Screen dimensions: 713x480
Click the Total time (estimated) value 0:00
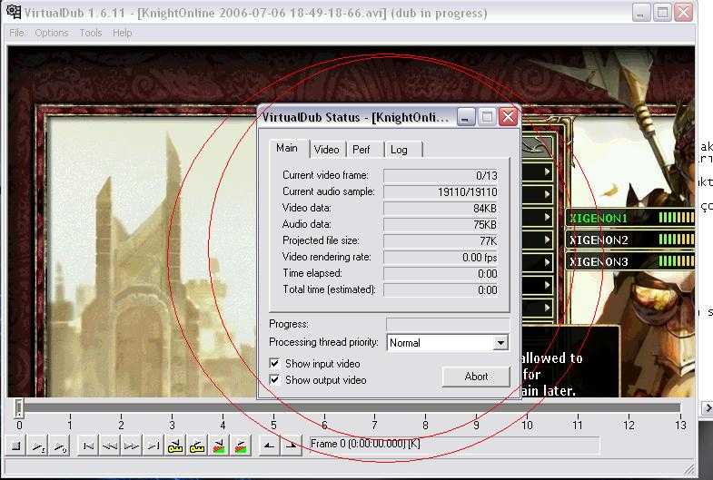coord(441,289)
